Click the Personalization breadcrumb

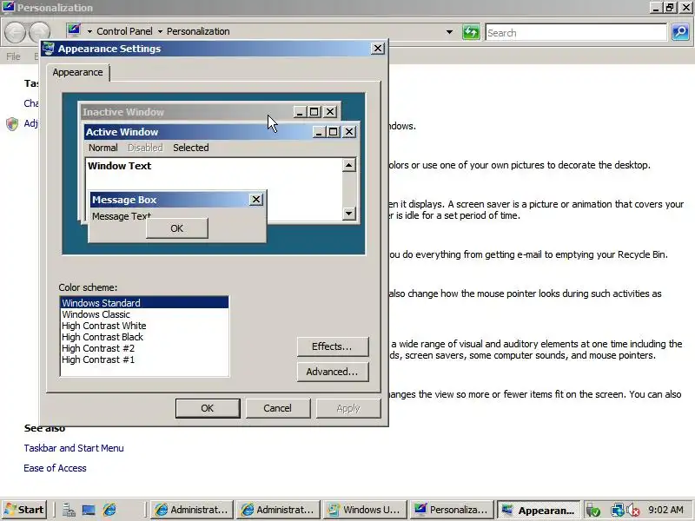click(x=198, y=31)
